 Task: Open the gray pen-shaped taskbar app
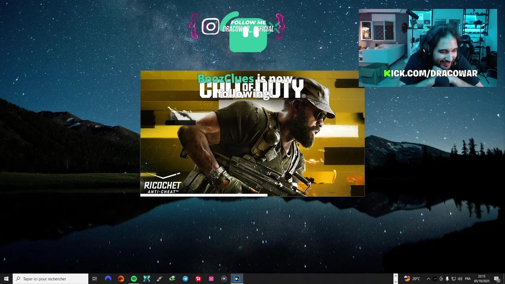point(159,278)
